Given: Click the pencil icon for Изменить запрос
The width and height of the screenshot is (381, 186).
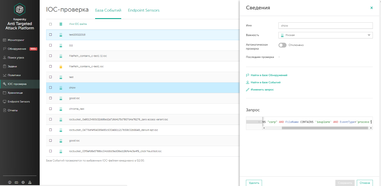Looking at the screenshot, I should click(x=248, y=90).
